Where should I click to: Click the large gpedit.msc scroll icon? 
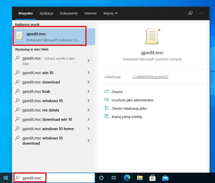click(x=152, y=37)
